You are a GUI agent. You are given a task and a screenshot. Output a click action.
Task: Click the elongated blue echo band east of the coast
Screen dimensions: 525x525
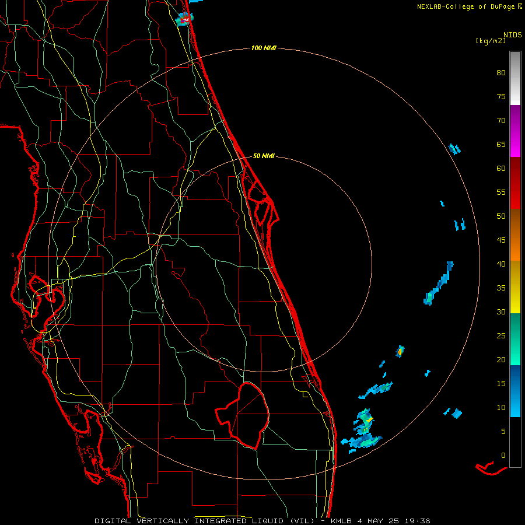(438, 283)
